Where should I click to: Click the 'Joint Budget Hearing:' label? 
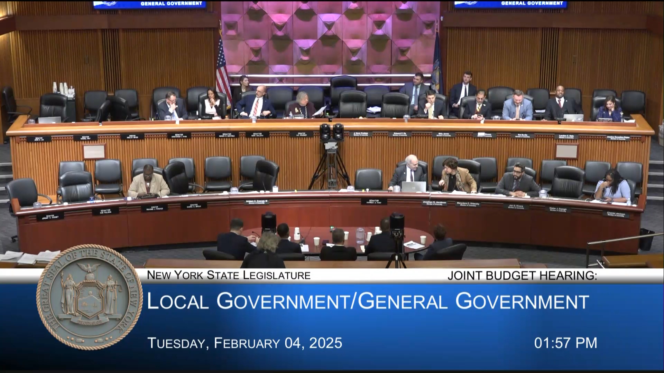[522, 276]
